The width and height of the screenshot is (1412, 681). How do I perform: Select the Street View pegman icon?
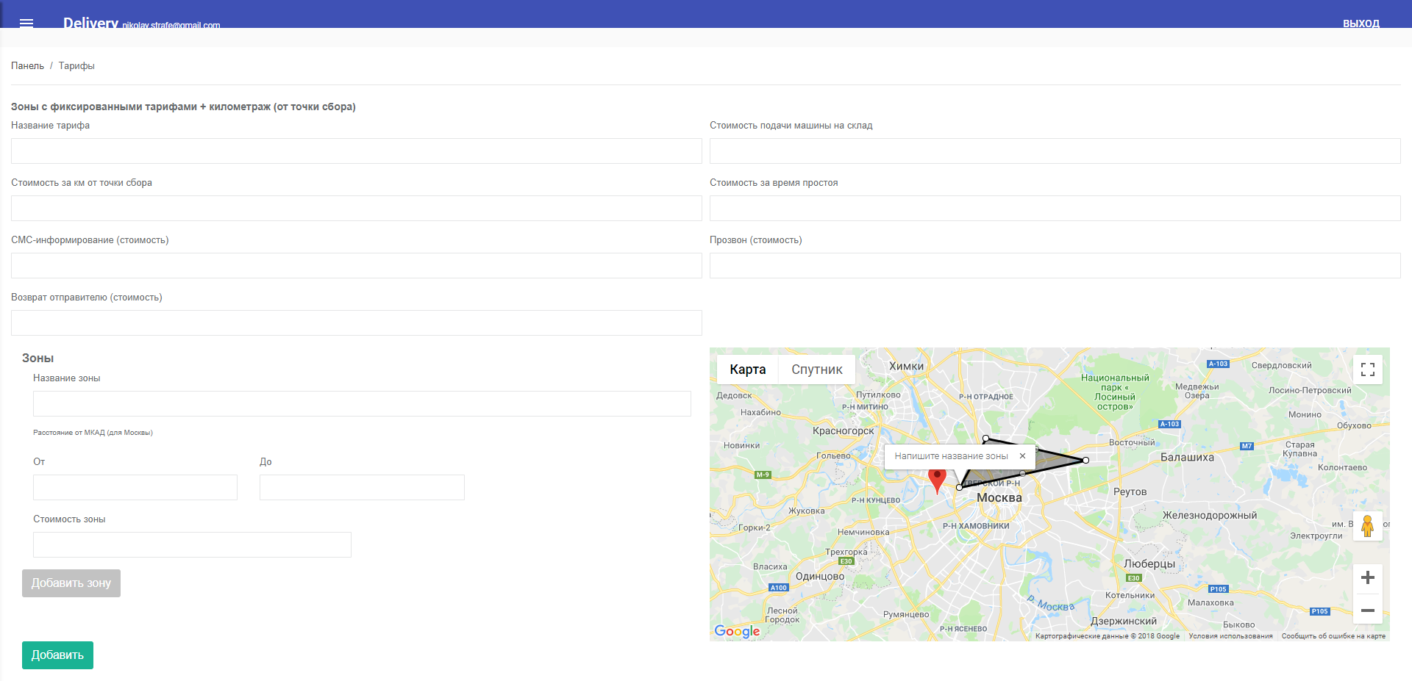tap(1368, 526)
